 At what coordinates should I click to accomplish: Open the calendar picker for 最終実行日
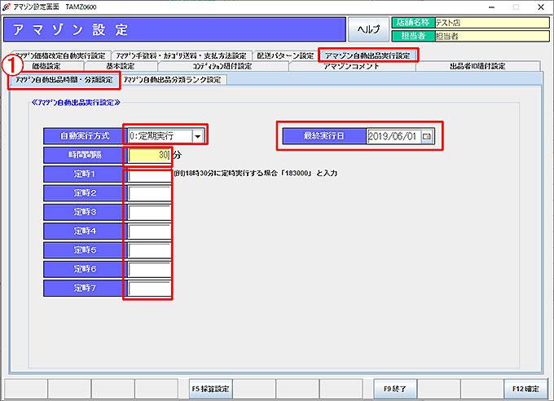pyautogui.click(x=426, y=137)
